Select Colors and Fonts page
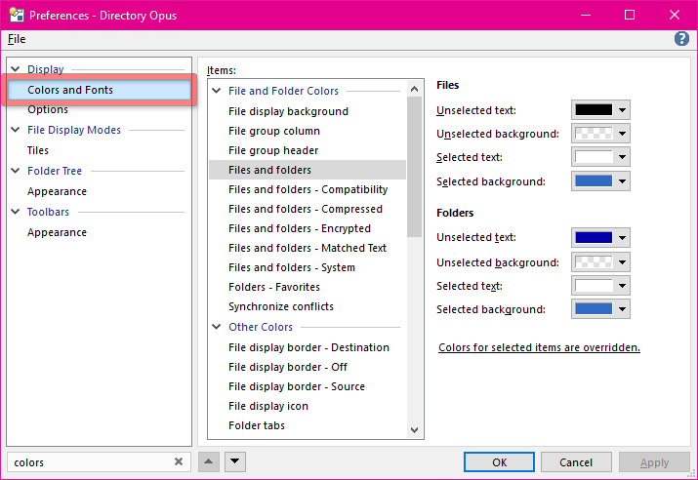 pyautogui.click(x=100, y=90)
